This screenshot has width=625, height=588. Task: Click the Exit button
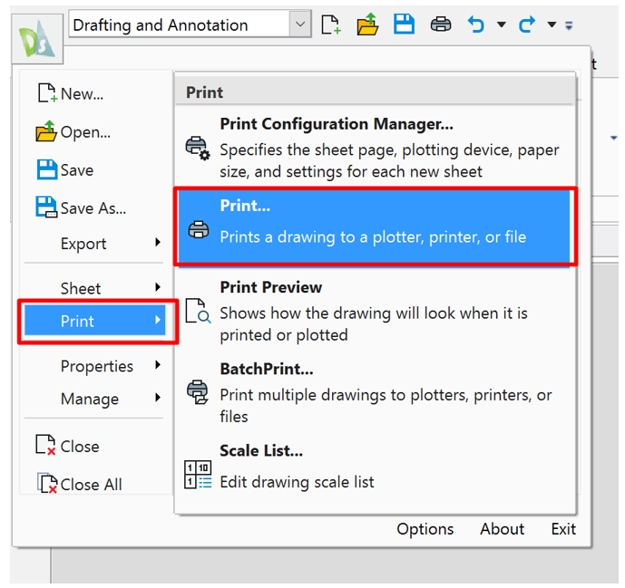click(x=562, y=529)
